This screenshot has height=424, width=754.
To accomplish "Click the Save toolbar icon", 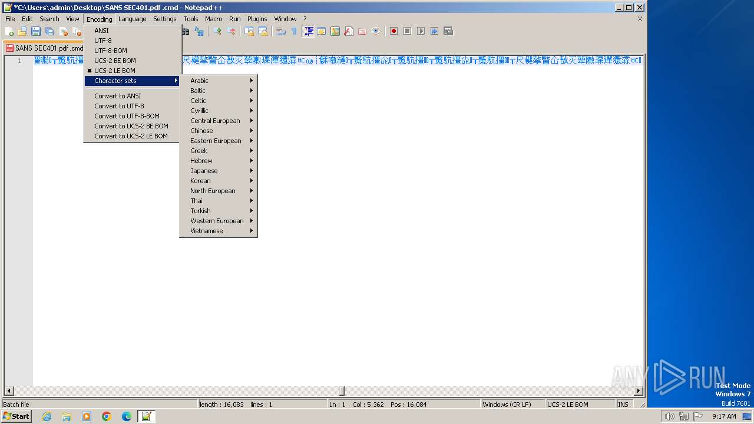I will pos(36,31).
